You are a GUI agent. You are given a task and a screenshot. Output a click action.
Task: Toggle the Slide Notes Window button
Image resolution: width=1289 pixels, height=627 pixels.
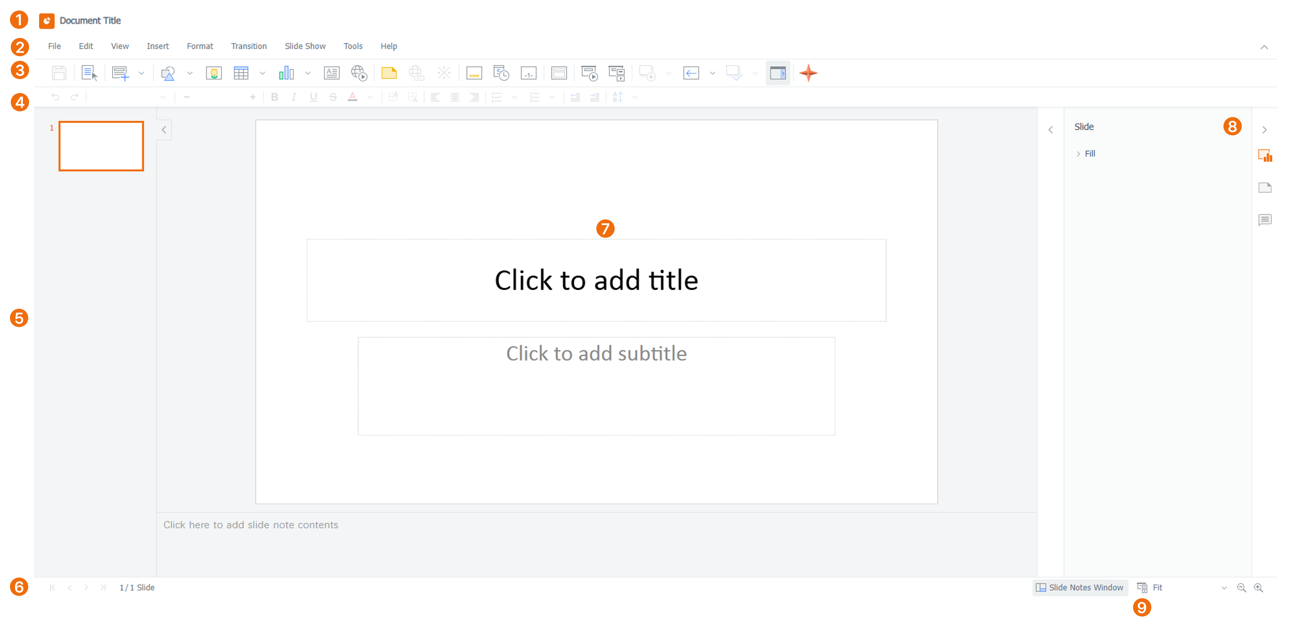pos(1080,587)
